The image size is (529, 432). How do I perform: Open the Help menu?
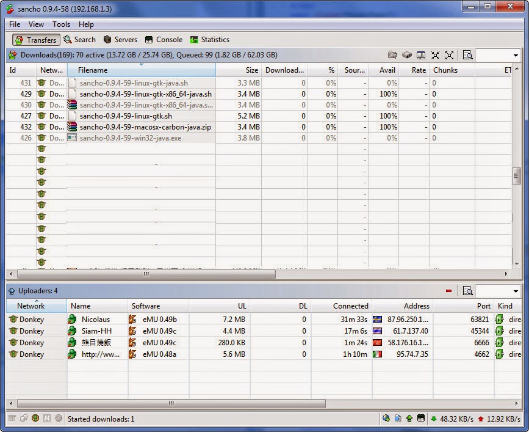coord(86,24)
